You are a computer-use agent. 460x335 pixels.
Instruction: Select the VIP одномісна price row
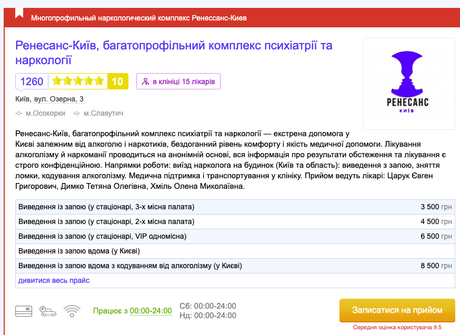[x=235, y=236]
